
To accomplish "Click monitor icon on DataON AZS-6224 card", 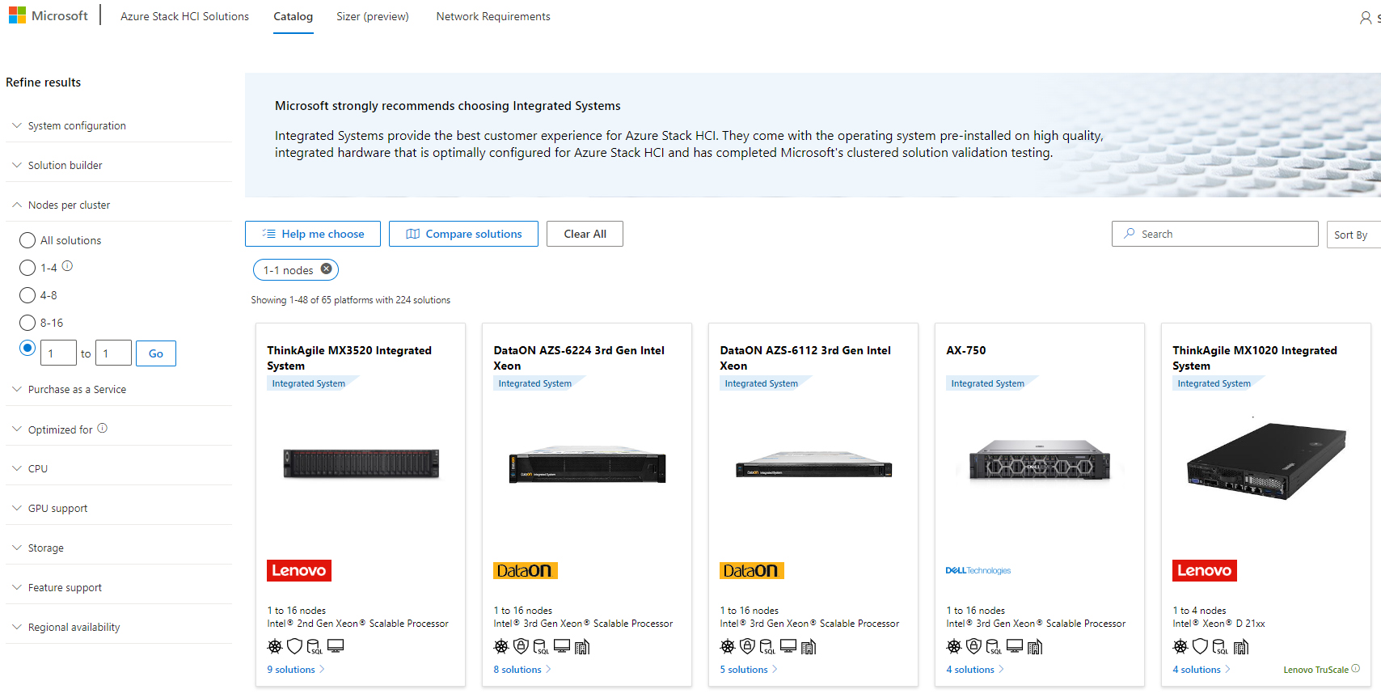I will (562, 646).
